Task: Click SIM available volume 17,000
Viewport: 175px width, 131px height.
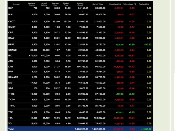Action: click(34, 83)
